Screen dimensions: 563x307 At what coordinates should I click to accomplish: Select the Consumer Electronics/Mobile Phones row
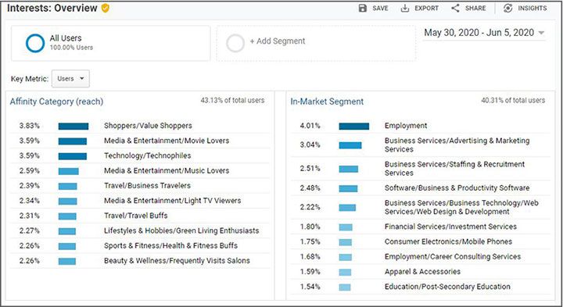(421, 241)
